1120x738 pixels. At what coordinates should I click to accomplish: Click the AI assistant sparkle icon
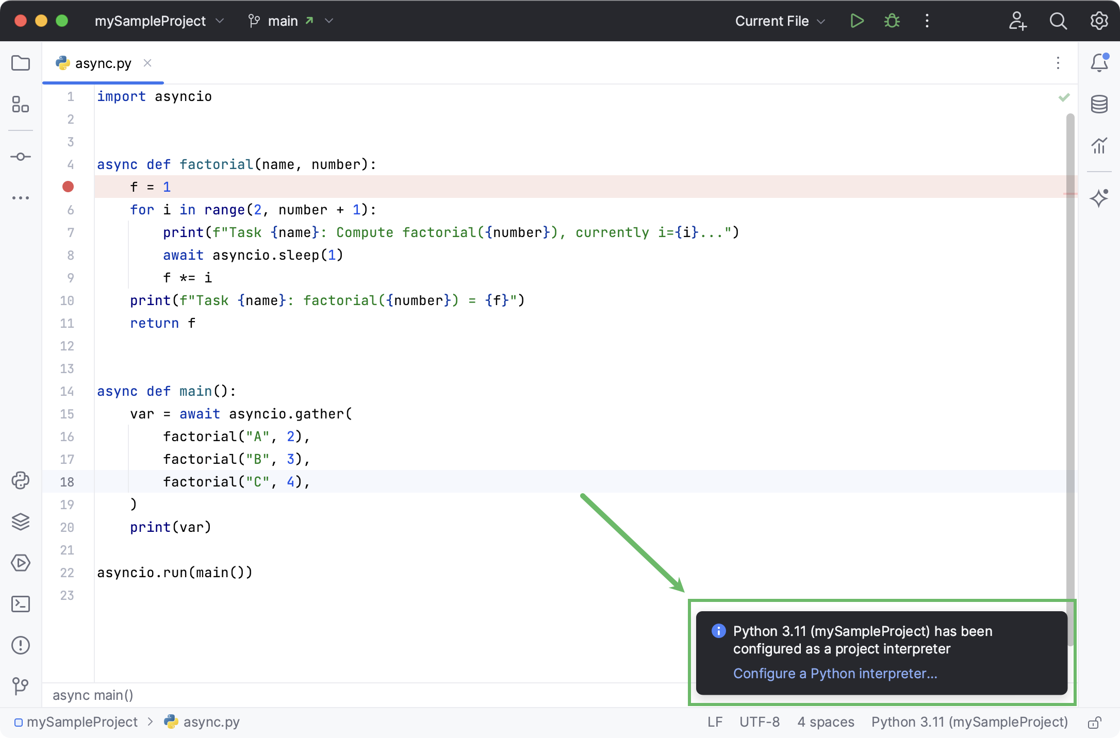[1099, 198]
